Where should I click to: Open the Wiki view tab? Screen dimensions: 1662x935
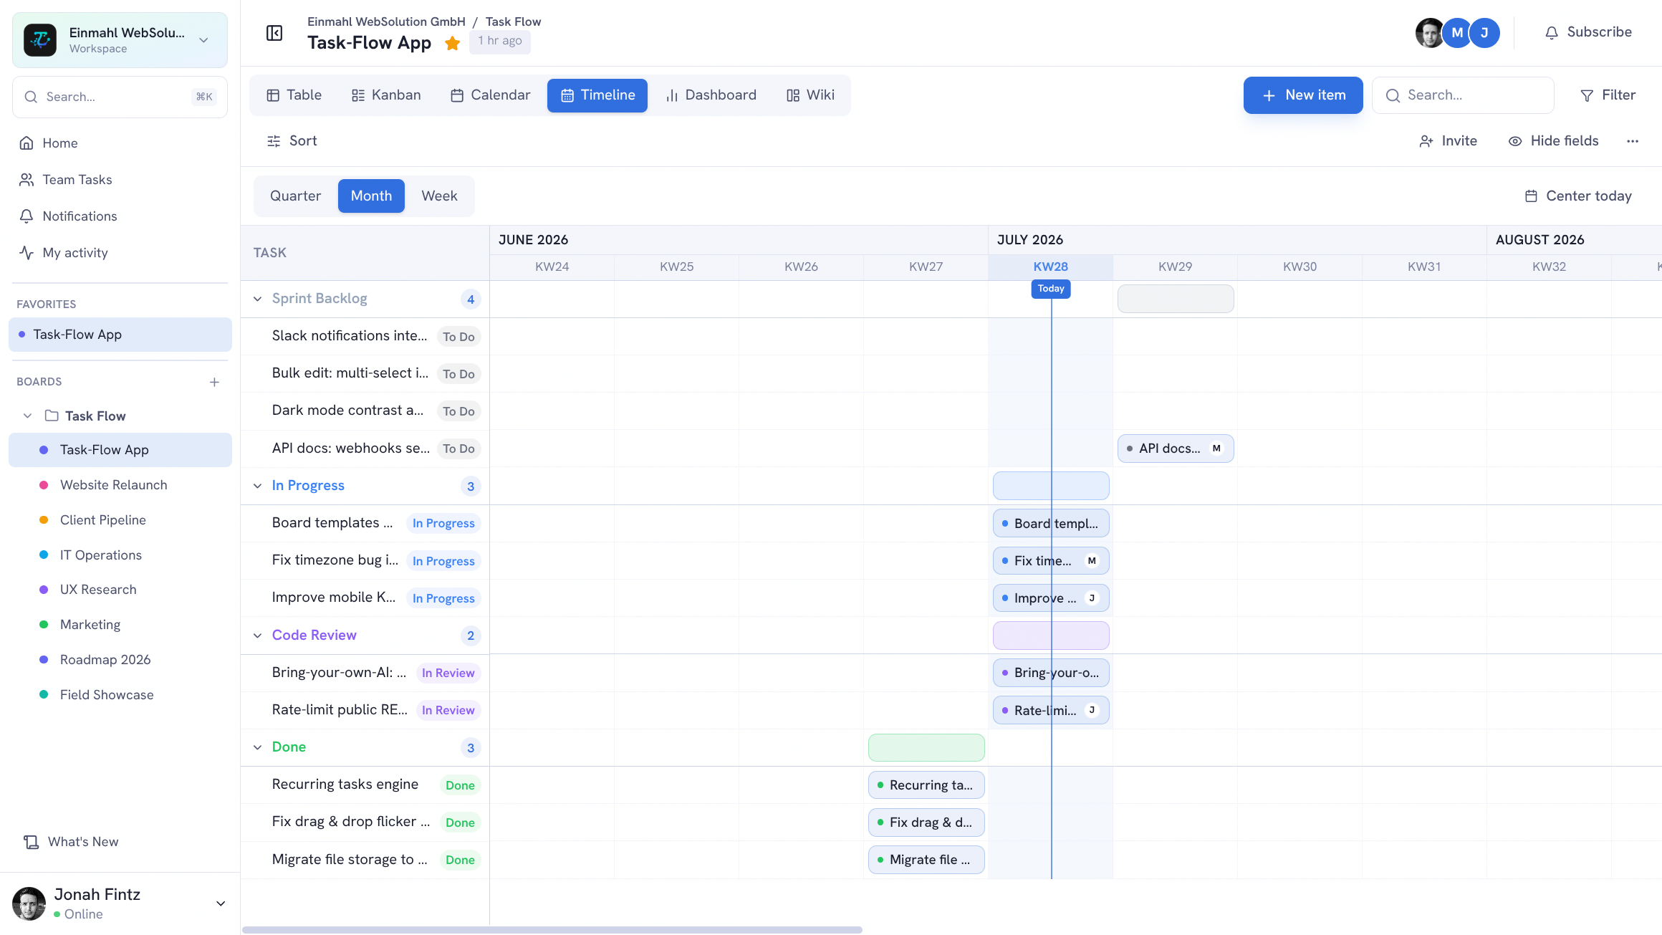tap(810, 95)
